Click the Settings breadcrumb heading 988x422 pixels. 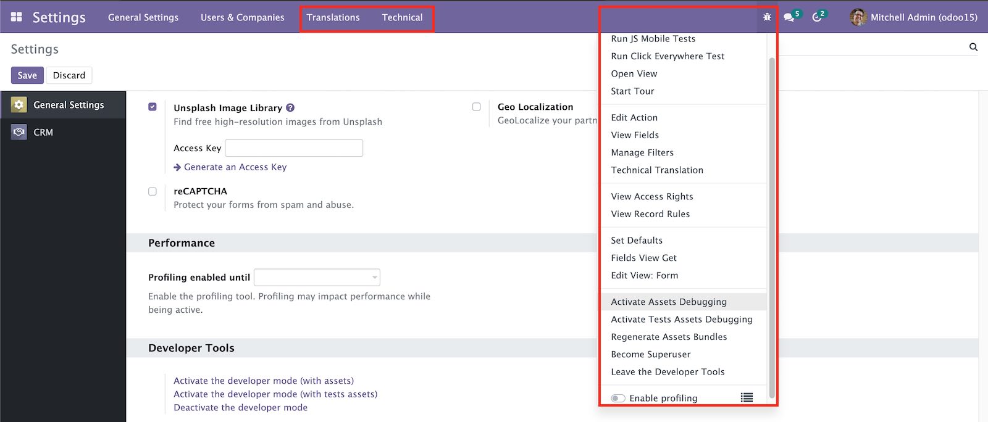35,49
